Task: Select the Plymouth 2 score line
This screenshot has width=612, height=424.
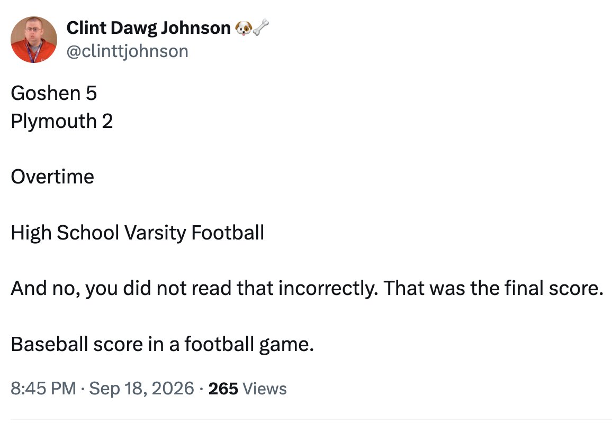Action: pyautogui.click(x=61, y=121)
